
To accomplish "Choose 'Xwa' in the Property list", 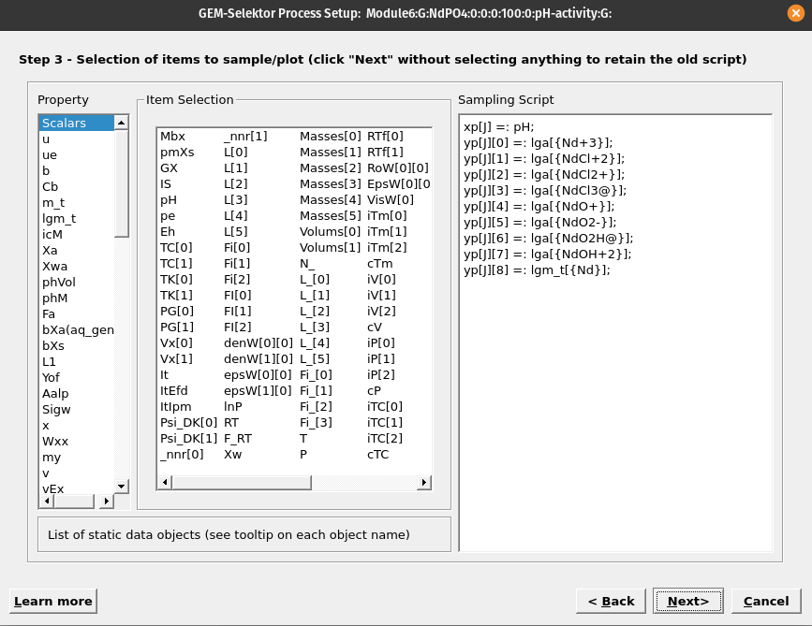I will tap(55, 267).
